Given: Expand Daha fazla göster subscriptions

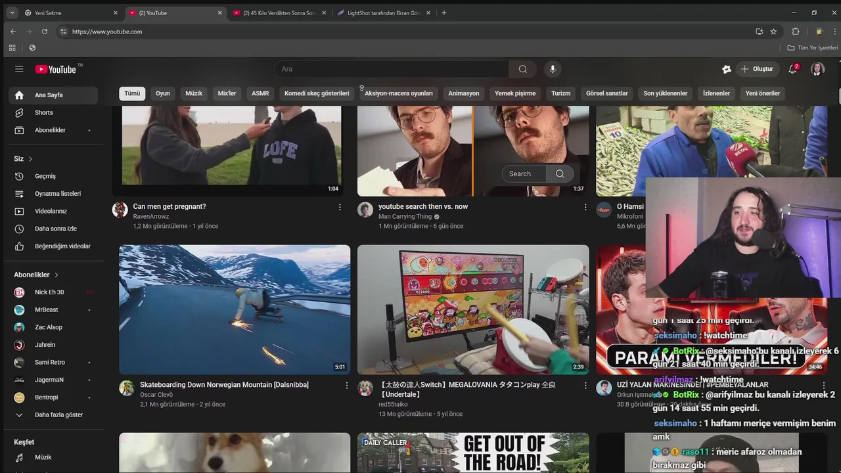Looking at the screenshot, I should [53, 415].
